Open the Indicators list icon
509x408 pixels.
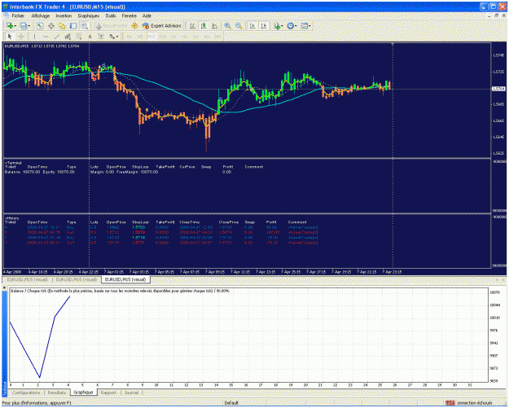[x=276, y=26]
